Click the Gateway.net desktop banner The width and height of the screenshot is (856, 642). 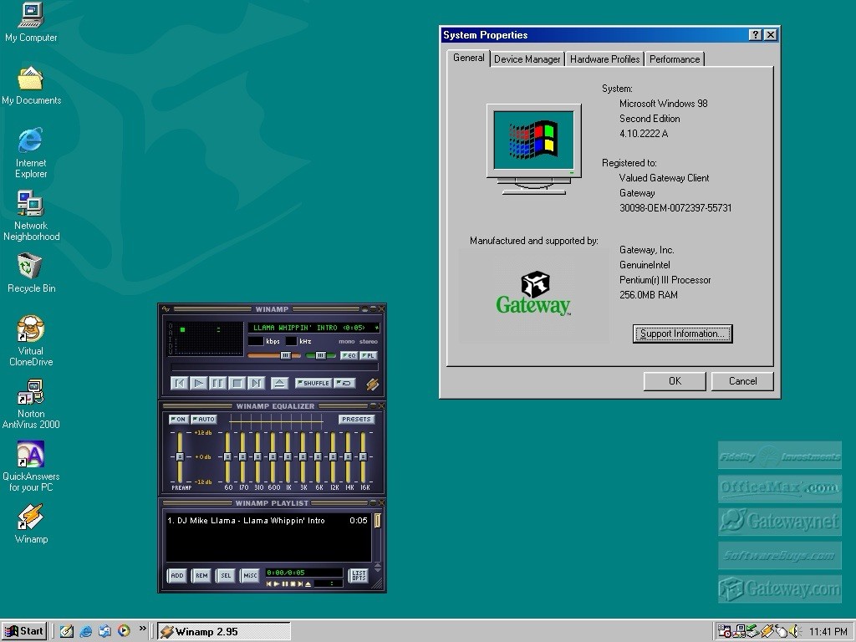[780, 522]
